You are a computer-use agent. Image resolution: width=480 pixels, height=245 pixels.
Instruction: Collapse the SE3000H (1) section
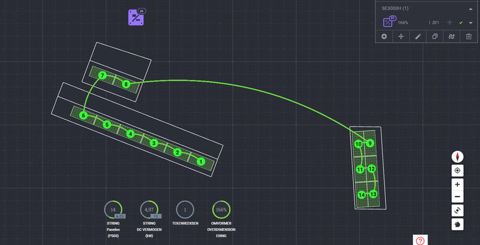click(470, 9)
